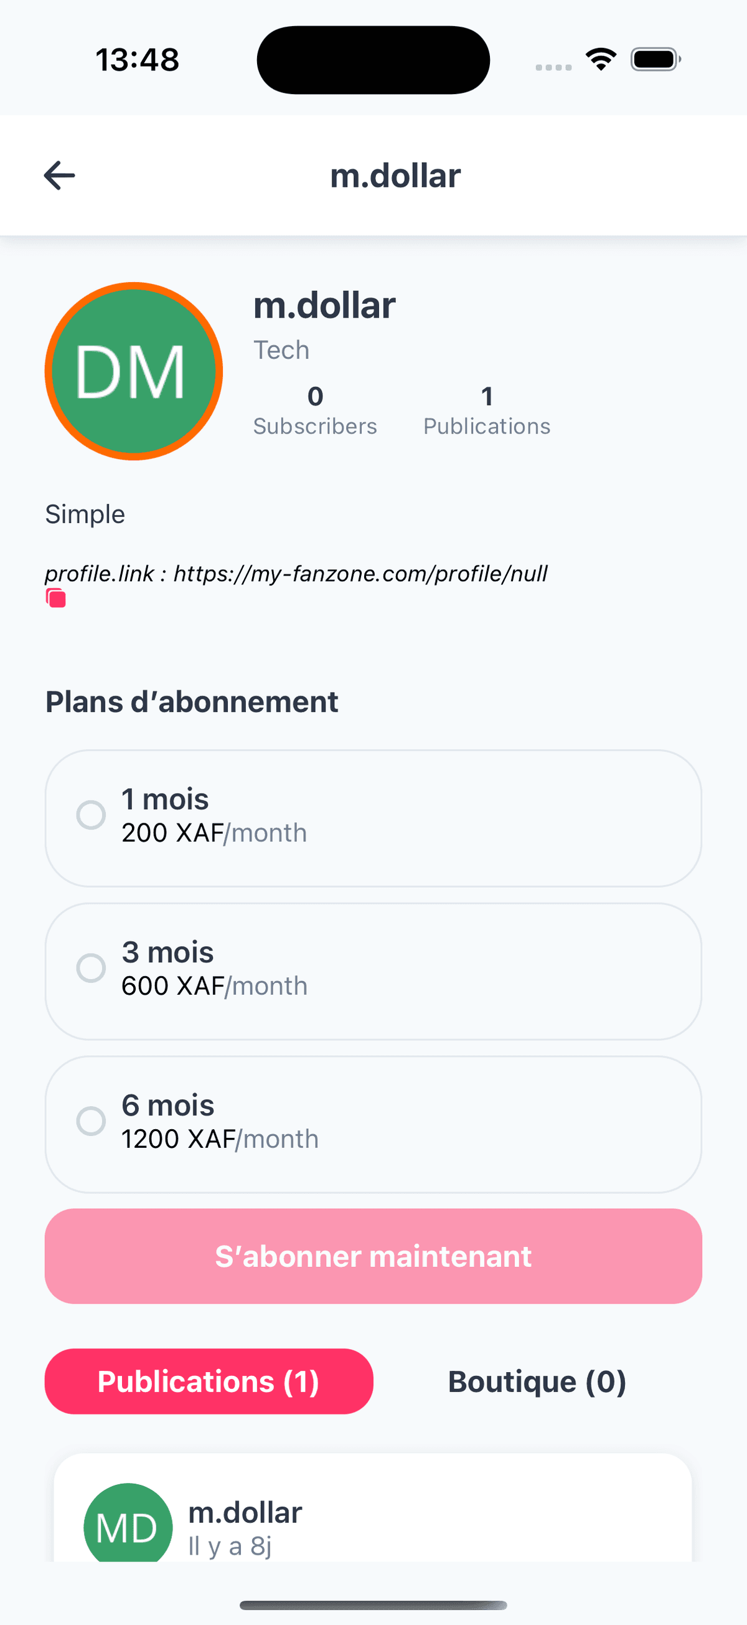The image size is (747, 1625).
Task: Open the MD avatar on the post
Action: click(x=128, y=1525)
